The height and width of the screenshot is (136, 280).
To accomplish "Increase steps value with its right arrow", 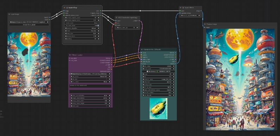I will (174, 74).
